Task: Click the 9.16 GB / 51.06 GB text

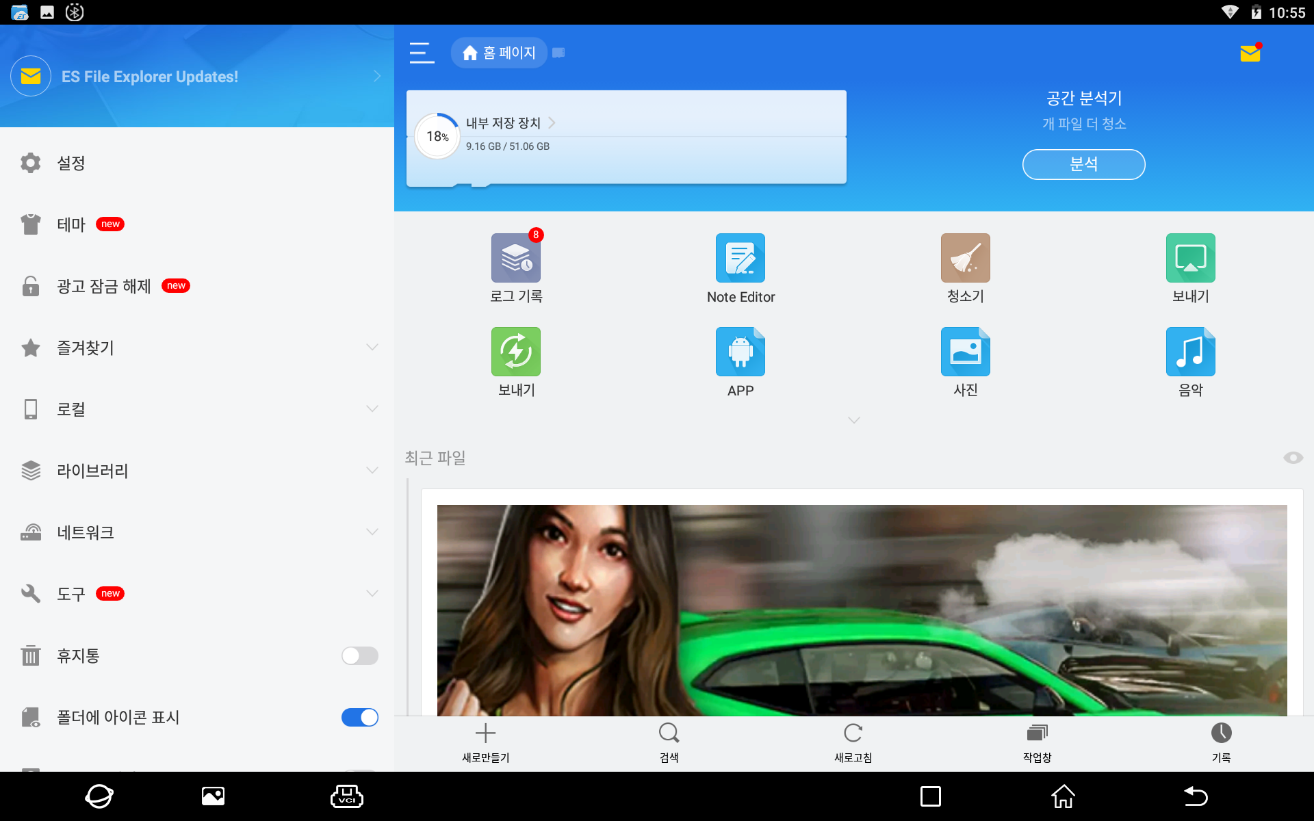Action: click(508, 146)
